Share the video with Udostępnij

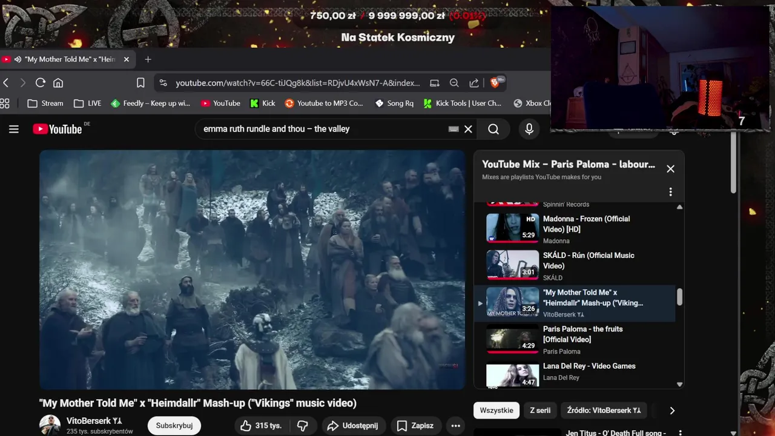click(354, 426)
